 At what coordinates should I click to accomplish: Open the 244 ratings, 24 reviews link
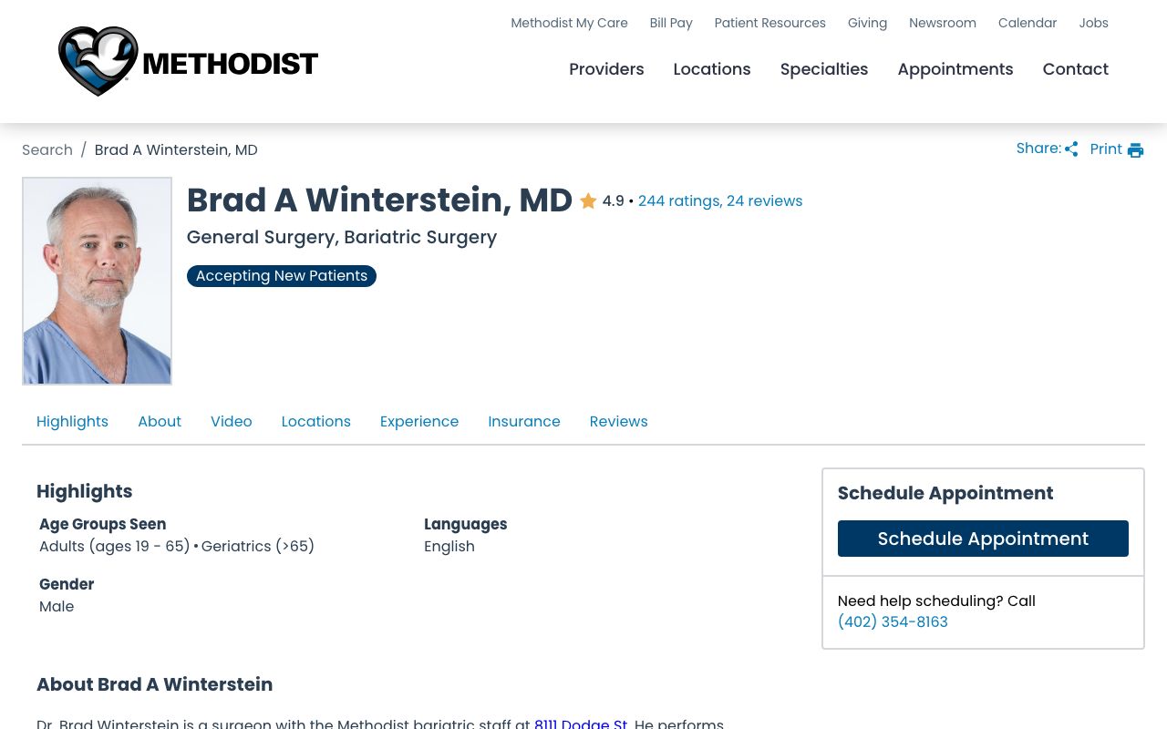pos(720,200)
